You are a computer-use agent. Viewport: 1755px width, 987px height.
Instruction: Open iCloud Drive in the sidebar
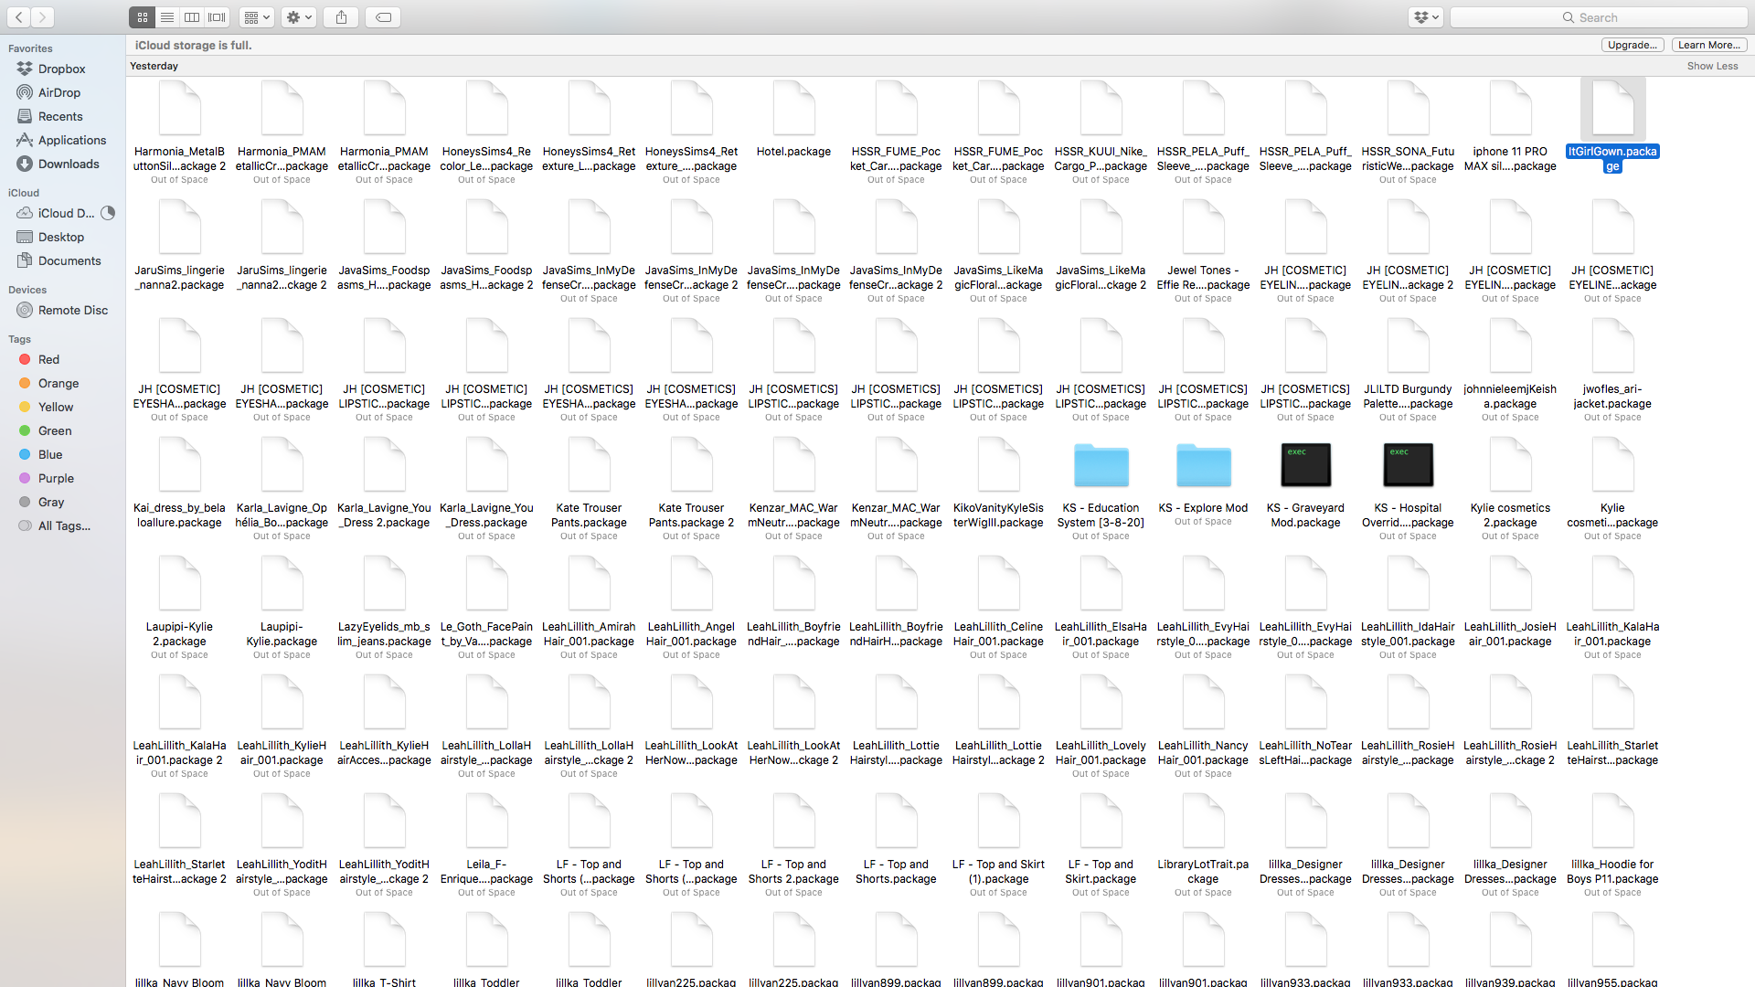click(x=66, y=213)
